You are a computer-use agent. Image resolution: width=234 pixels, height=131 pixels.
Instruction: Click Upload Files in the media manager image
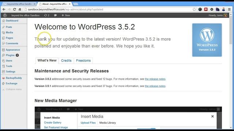coord(88,123)
